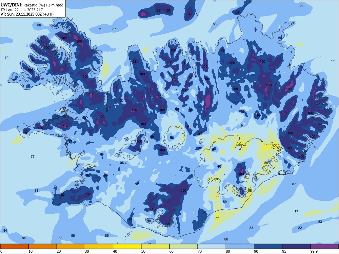The height and width of the screenshot is (254, 339).
Task: Click the legend tick label '50'
Action: click(x=143, y=251)
